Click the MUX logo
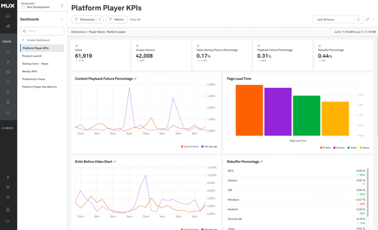Image resolution: width=378 pixels, height=230 pixels. [8, 6]
